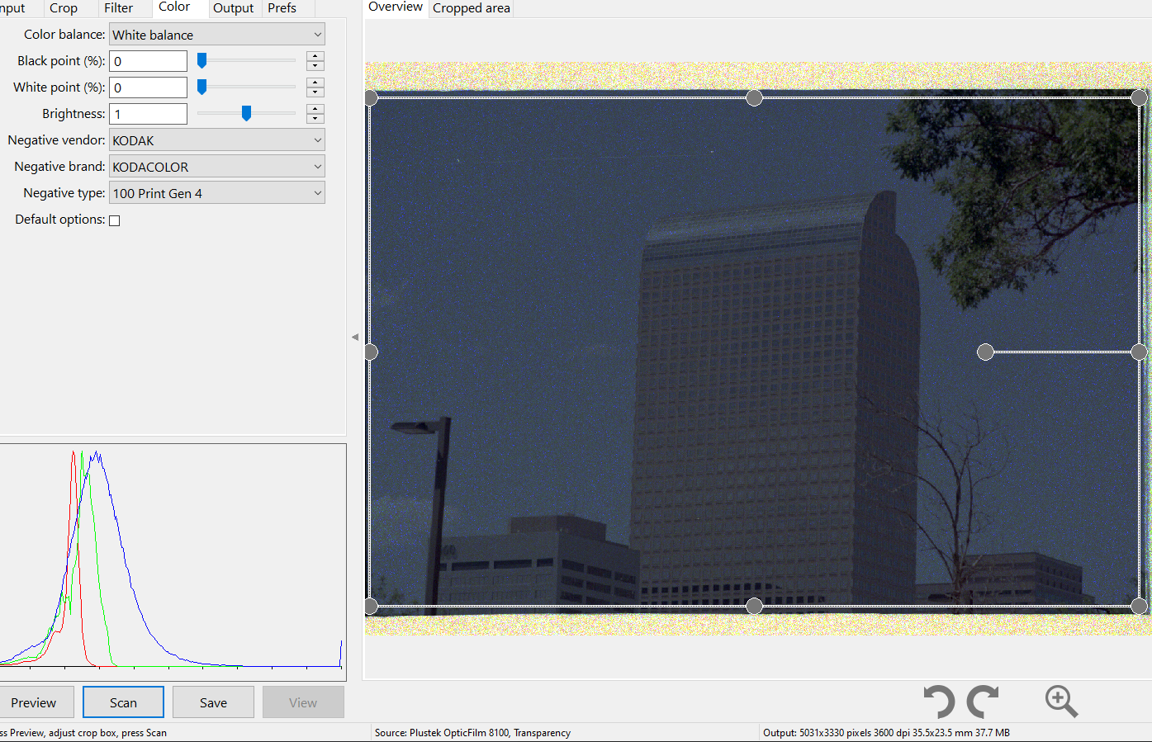Switch to the Filter tab
Image resolution: width=1152 pixels, height=742 pixels.
point(119,8)
